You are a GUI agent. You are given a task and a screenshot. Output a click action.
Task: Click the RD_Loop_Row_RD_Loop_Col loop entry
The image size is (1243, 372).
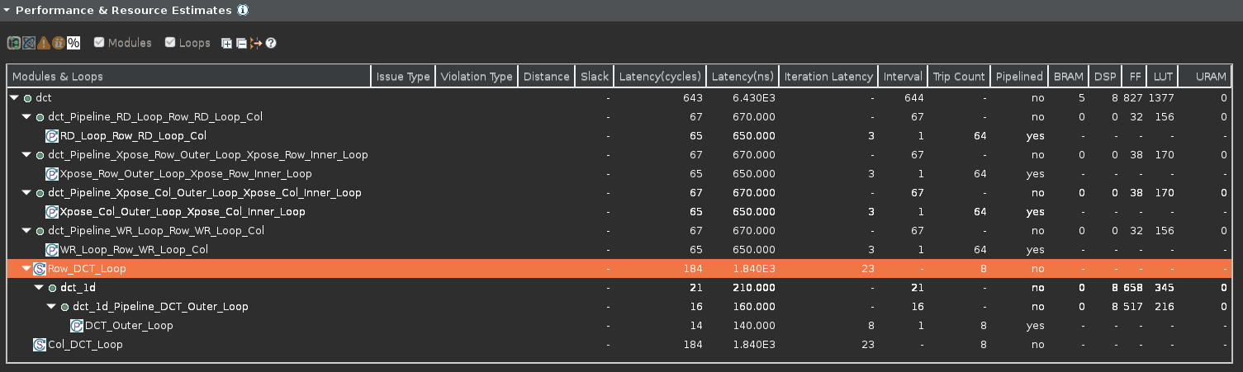133,136
